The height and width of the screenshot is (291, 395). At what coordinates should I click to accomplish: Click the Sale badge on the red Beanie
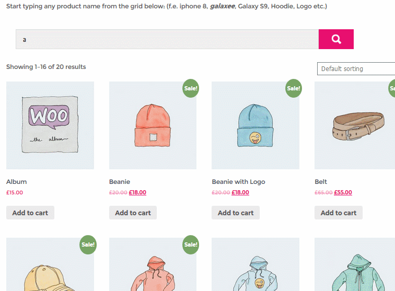coord(191,88)
